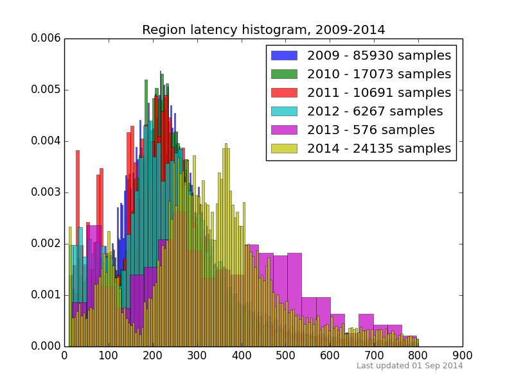Click the magenta 2013 legend swatch
514x385 pixels.
[284, 130]
